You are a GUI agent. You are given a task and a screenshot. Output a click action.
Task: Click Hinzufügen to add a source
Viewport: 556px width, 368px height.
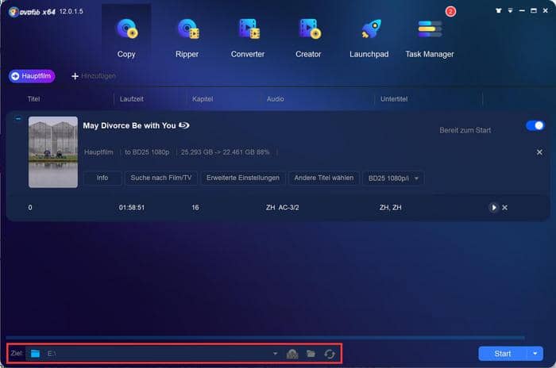(x=94, y=76)
